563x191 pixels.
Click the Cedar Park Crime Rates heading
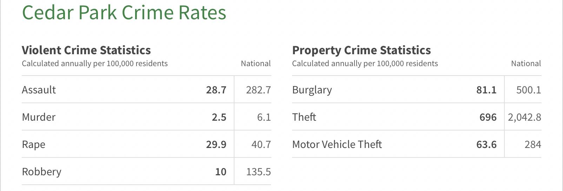coord(124,13)
